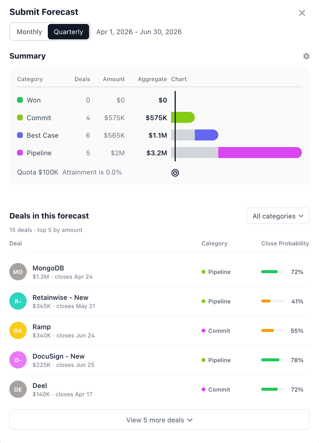Click $345K closes May 21 text

pyautogui.click(x=64, y=306)
